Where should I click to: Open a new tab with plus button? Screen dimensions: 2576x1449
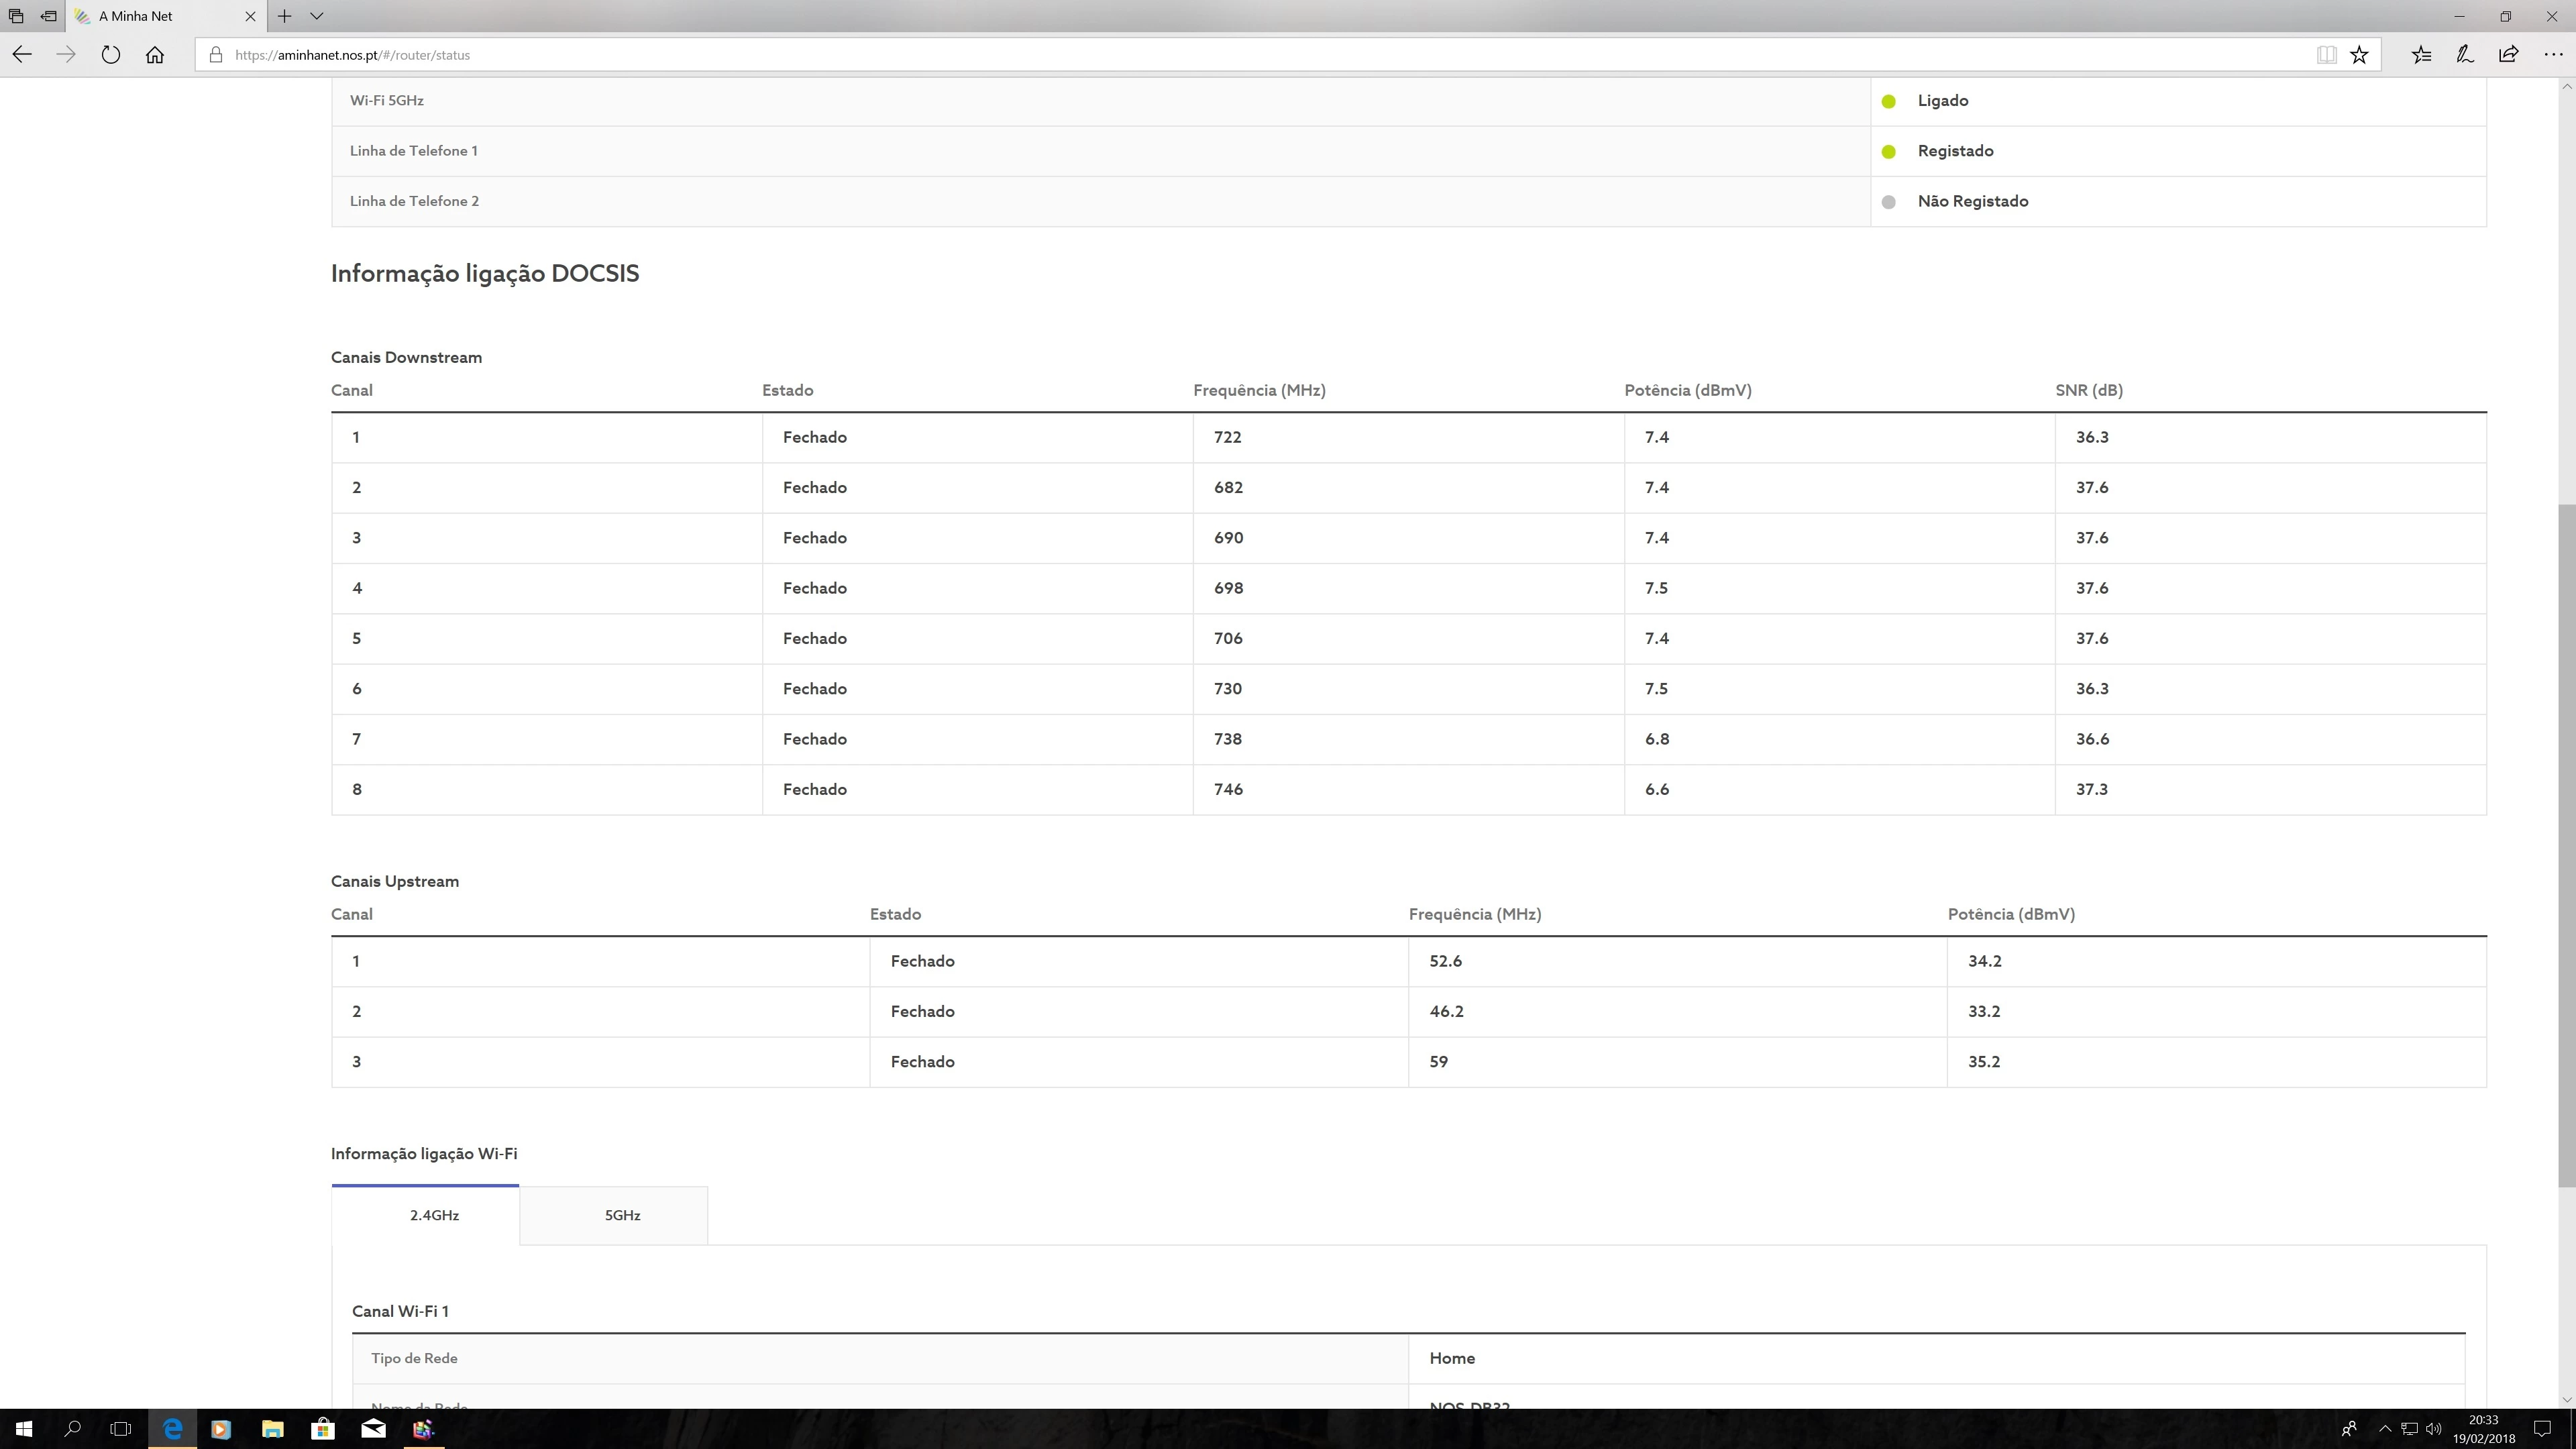(x=285, y=16)
